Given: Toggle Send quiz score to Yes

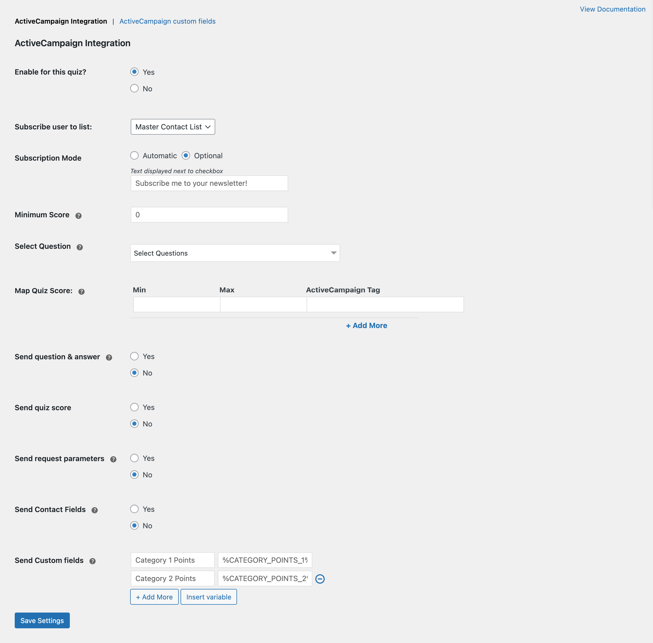Looking at the screenshot, I should point(134,407).
